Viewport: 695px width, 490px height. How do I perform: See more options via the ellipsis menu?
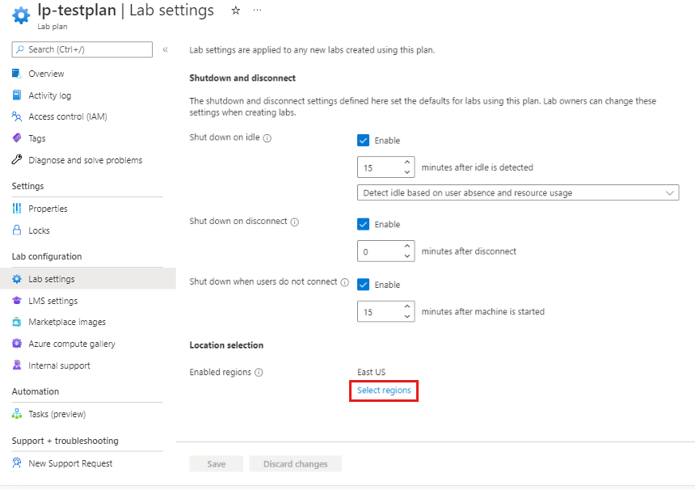257,11
